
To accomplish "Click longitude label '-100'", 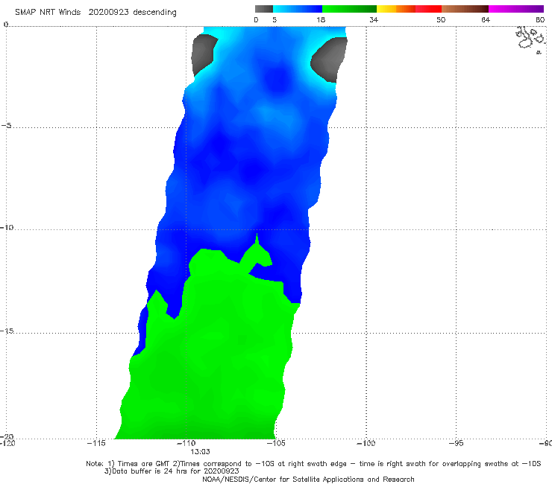I will (x=366, y=443).
